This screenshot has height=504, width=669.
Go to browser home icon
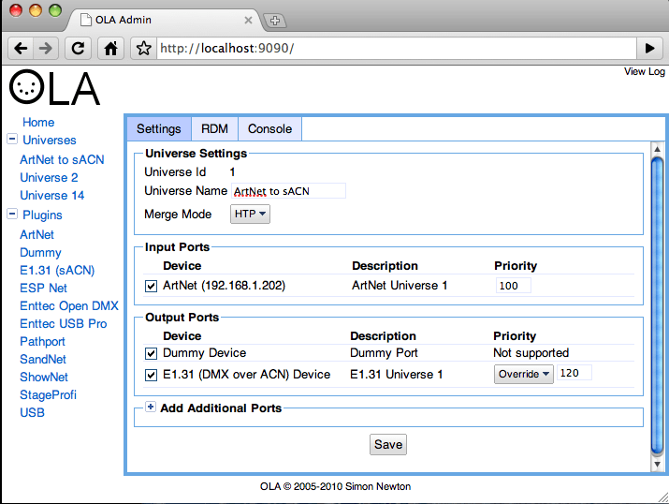(x=111, y=49)
